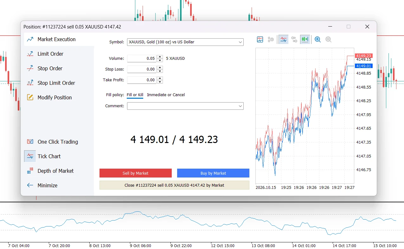Focus the Volume input field
Screen dimensions: 404x249
pyautogui.click(x=142, y=59)
